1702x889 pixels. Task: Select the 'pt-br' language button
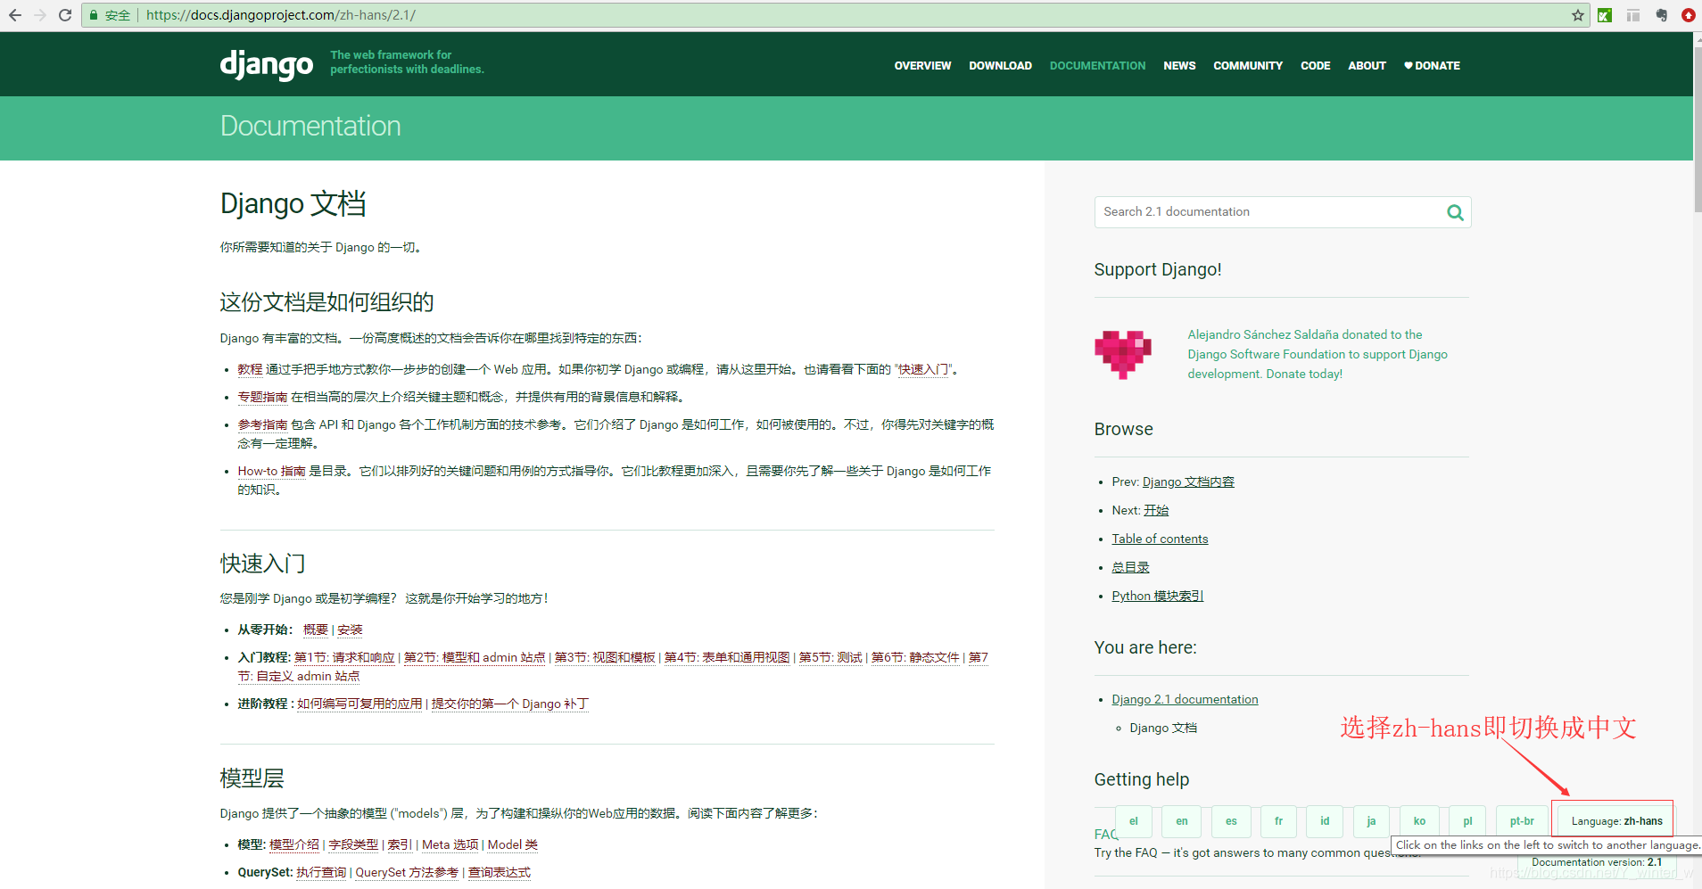(1522, 821)
